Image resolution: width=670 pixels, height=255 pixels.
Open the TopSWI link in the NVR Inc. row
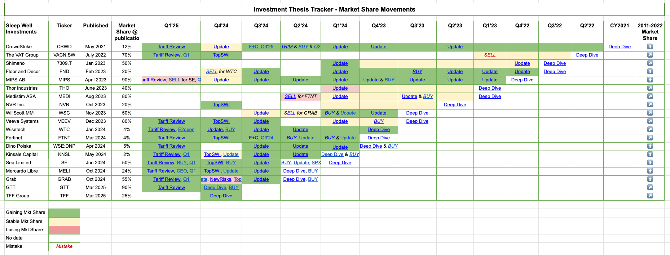tap(221, 104)
